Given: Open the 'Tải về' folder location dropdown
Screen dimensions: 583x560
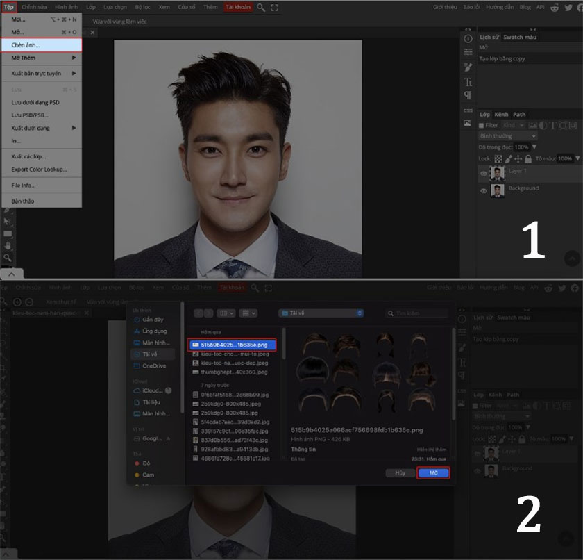Looking at the screenshot, I should (x=321, y=313).
